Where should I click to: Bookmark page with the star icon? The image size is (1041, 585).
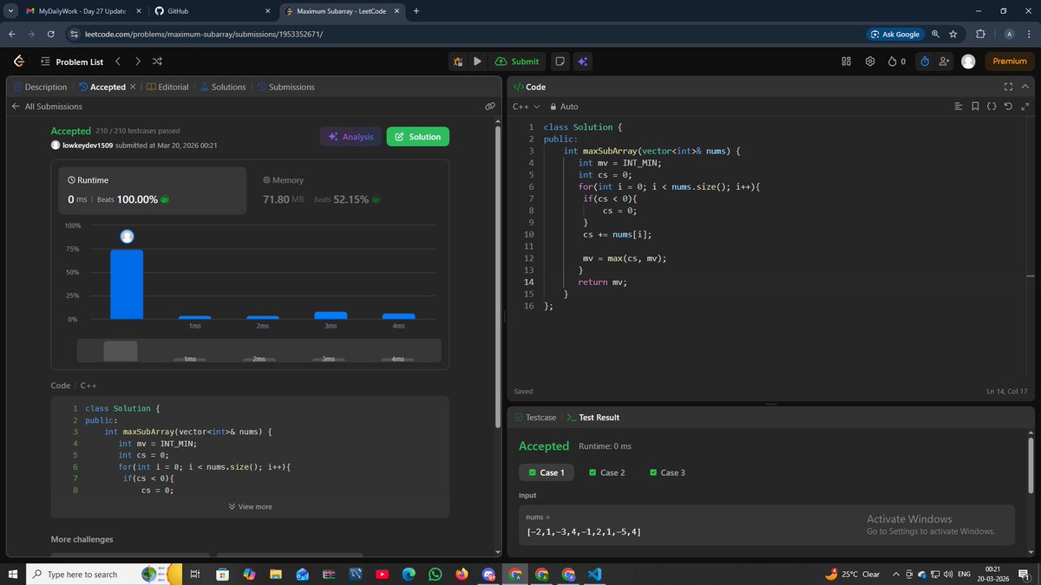pos(953,34)
